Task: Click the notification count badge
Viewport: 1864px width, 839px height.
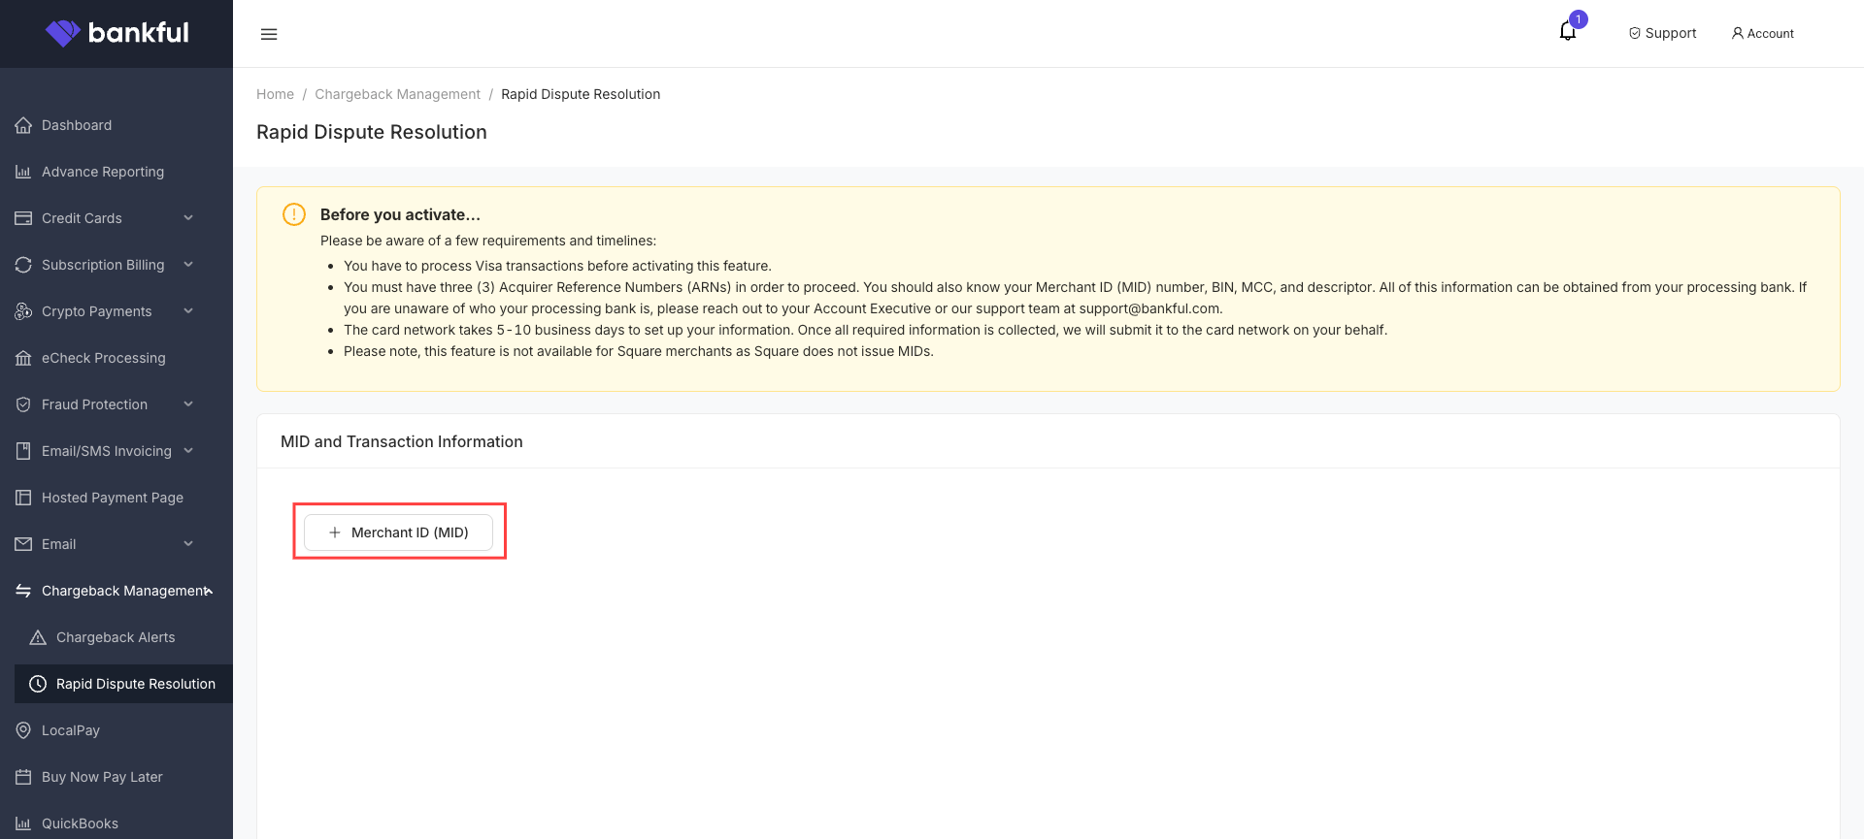Action: coord(1579,19)
